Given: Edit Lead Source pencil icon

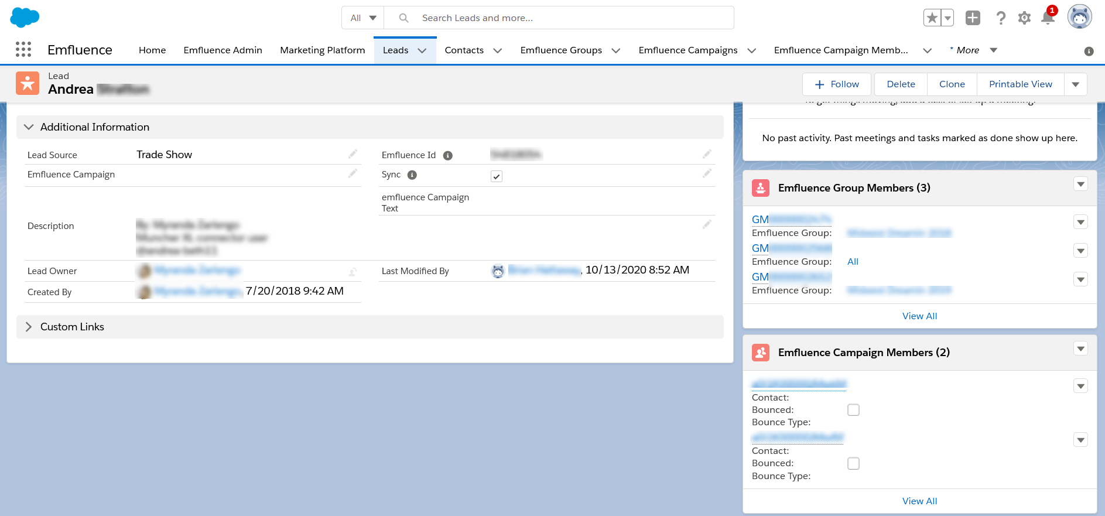Looking at the screenshot, I should tap(353, 154).
